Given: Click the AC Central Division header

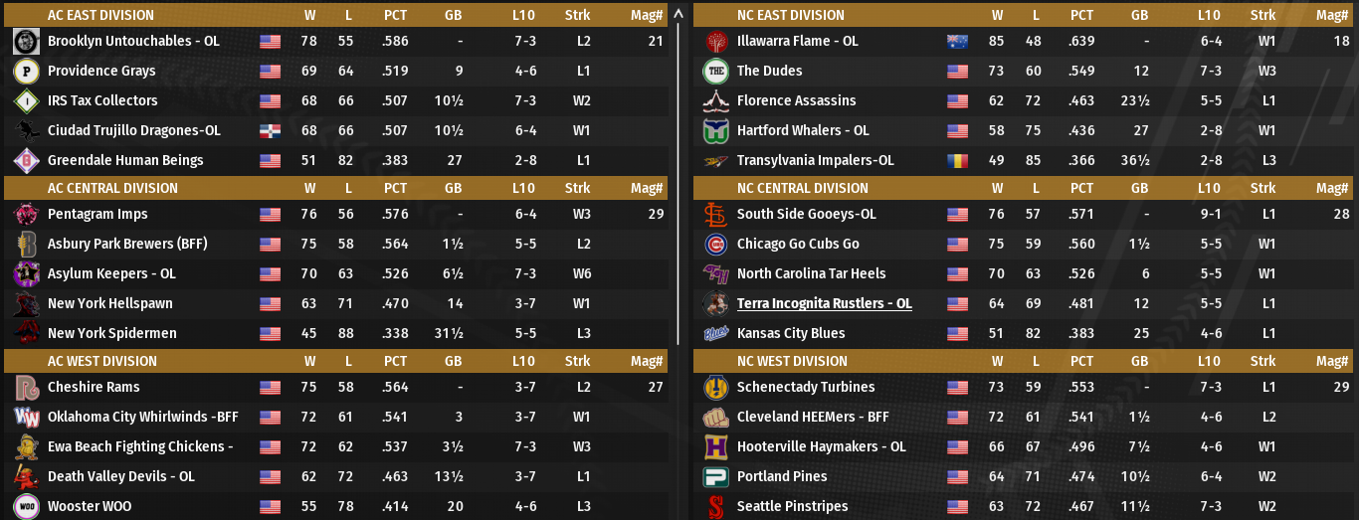Looking at the screenshot, I should tap(112, 188).
